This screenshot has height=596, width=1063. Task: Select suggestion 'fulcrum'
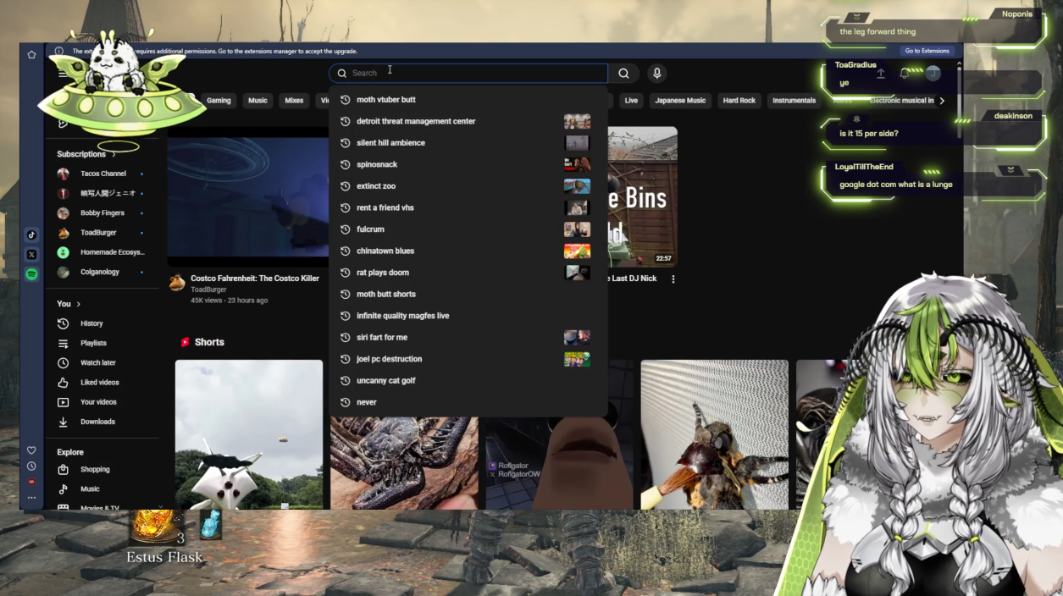coord(468,229)
